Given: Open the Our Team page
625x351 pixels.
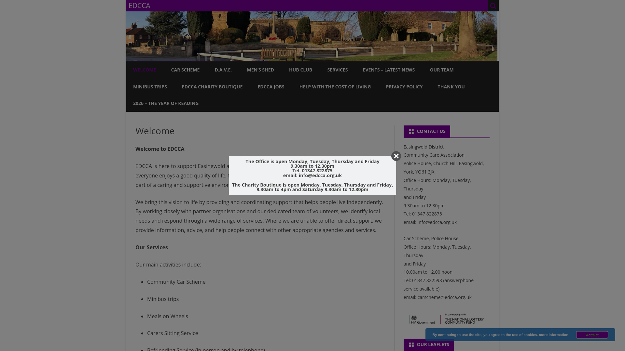Looking at the screenshot, I should click(x=442, y=70).
